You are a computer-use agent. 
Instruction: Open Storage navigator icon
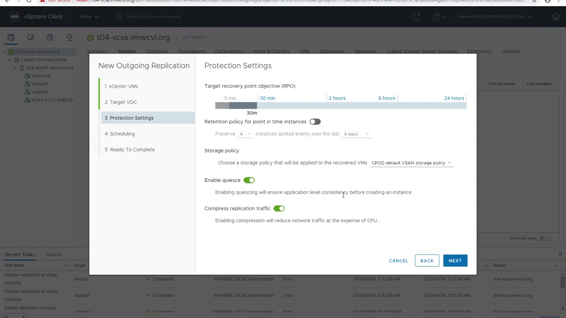50,38
